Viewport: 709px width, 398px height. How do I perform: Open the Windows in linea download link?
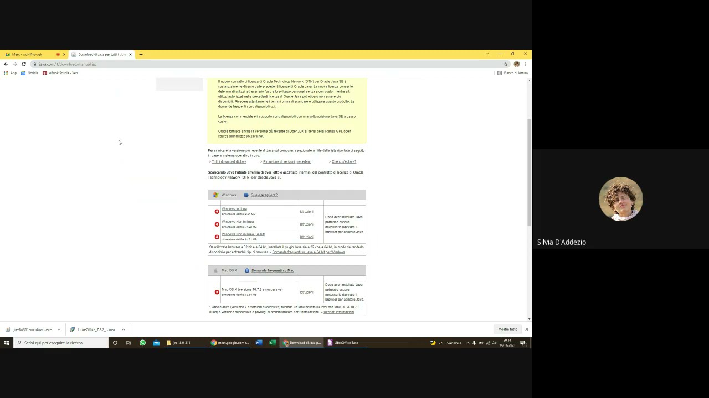pyautogui.click(x=234, y=209)
